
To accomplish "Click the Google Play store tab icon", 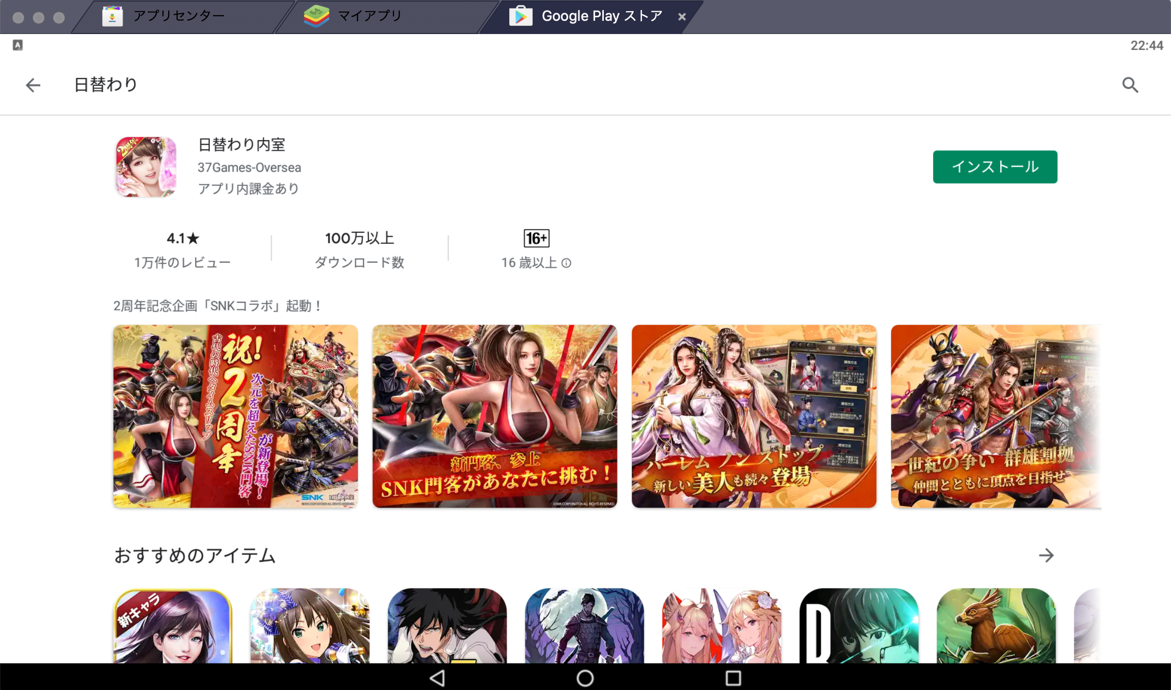I will (x=521, y=16).
